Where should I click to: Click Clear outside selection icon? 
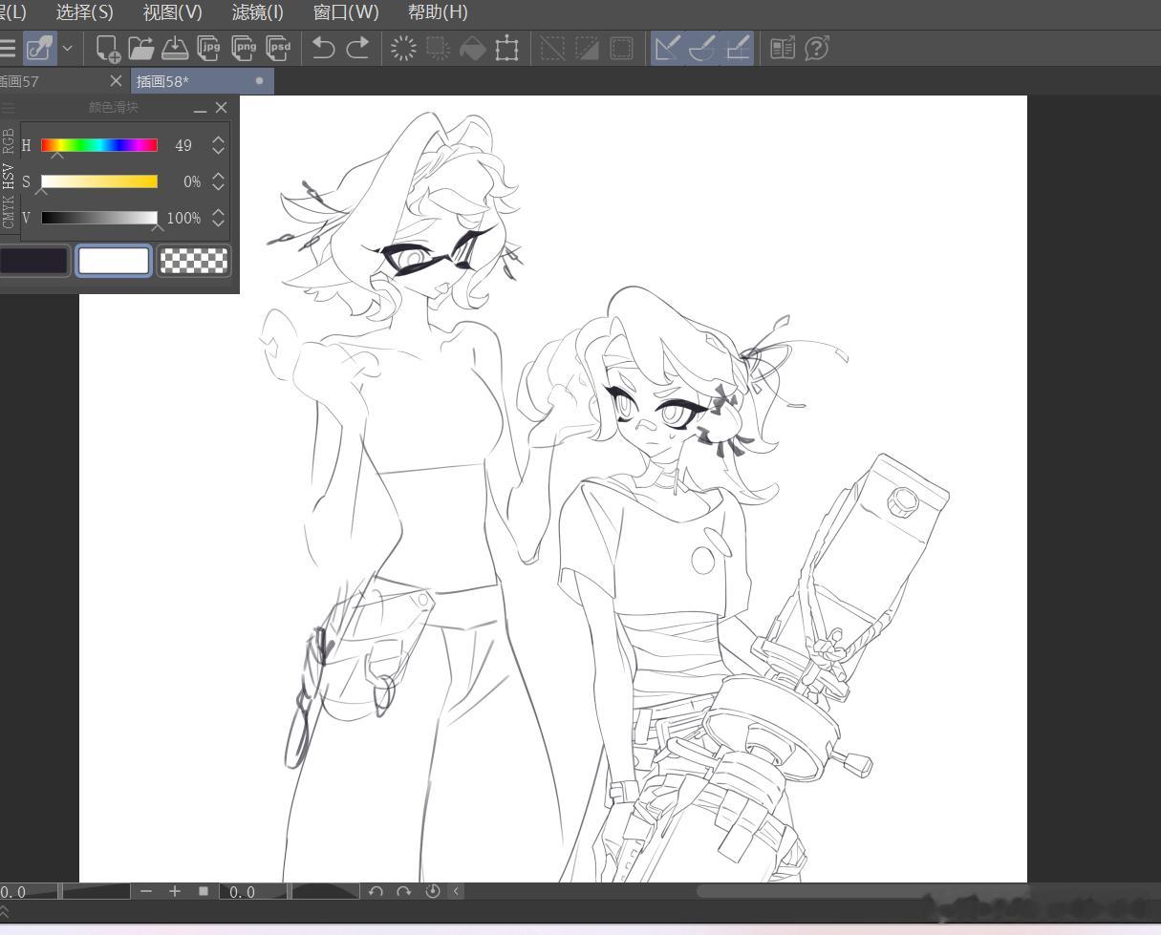[439, 48]
